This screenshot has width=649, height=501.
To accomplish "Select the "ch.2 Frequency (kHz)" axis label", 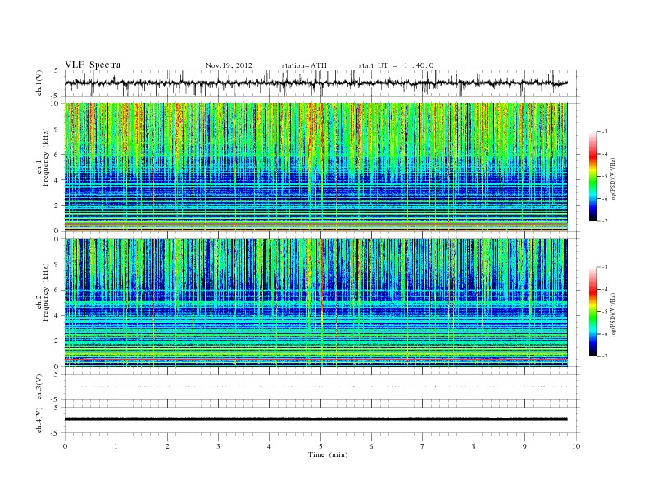I will [43, 305].
